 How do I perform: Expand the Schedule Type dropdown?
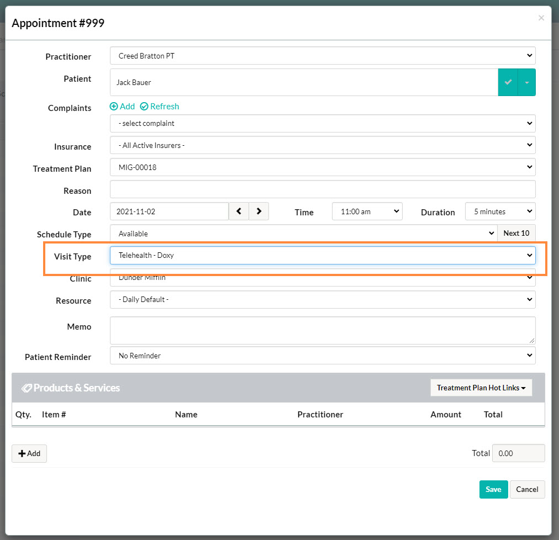coord(304,234)
